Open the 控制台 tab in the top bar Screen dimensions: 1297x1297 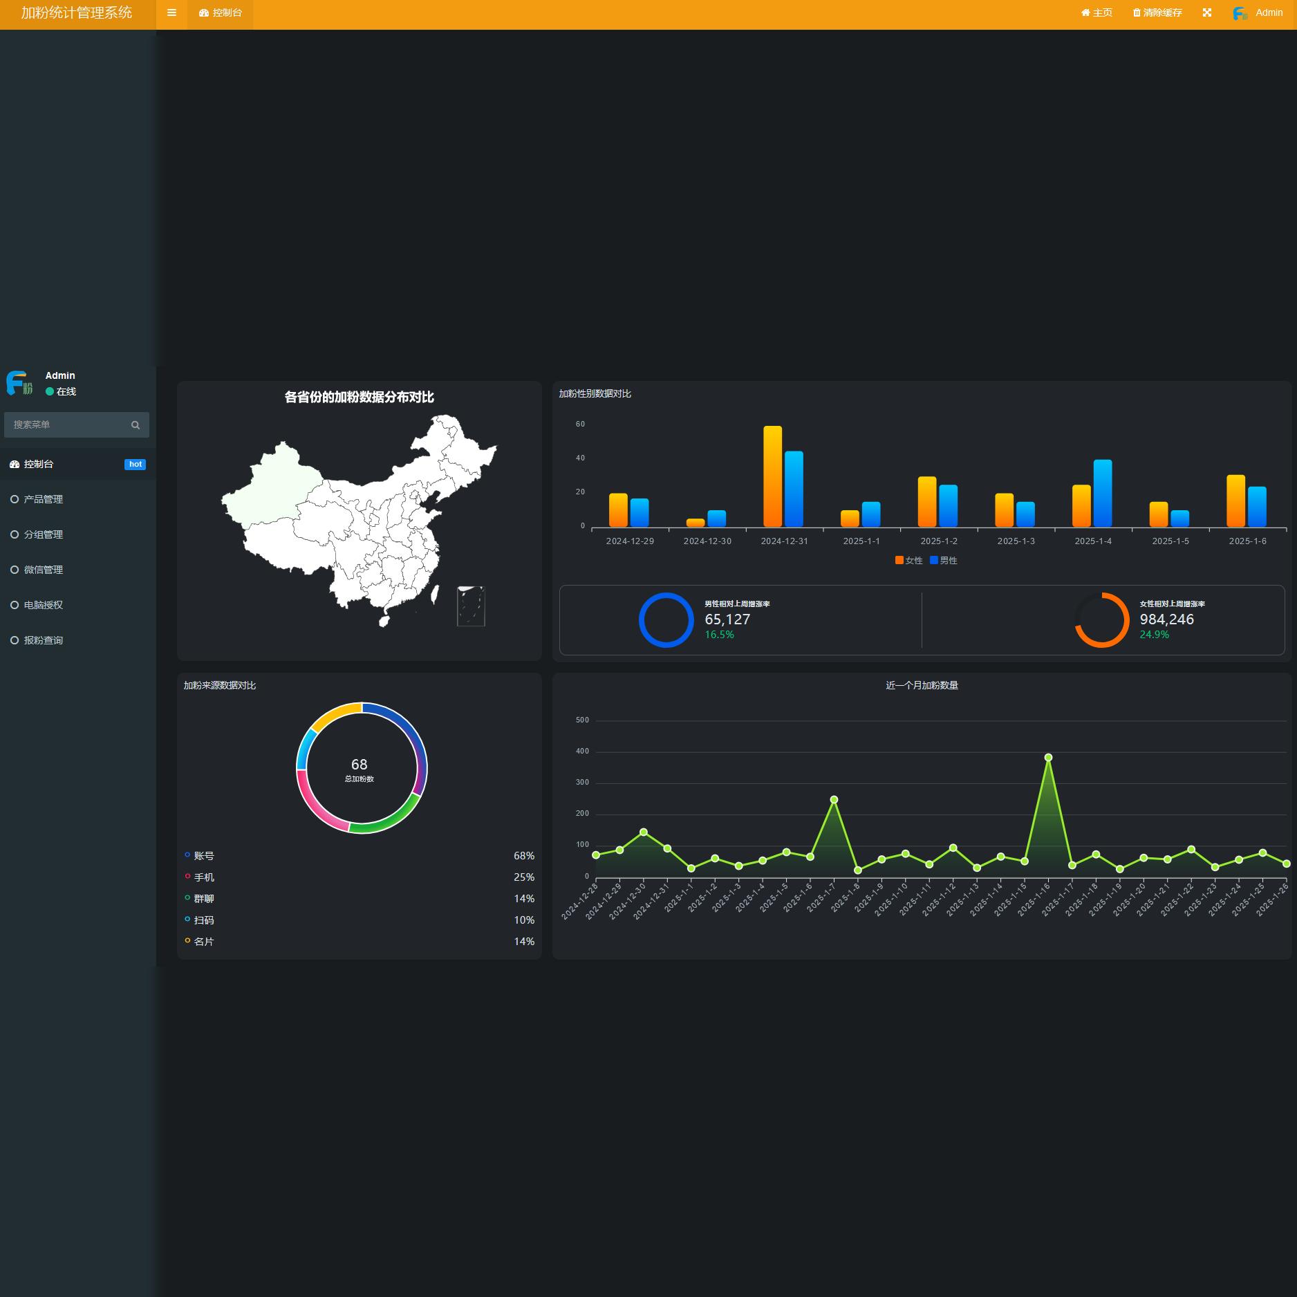[220, 13]
